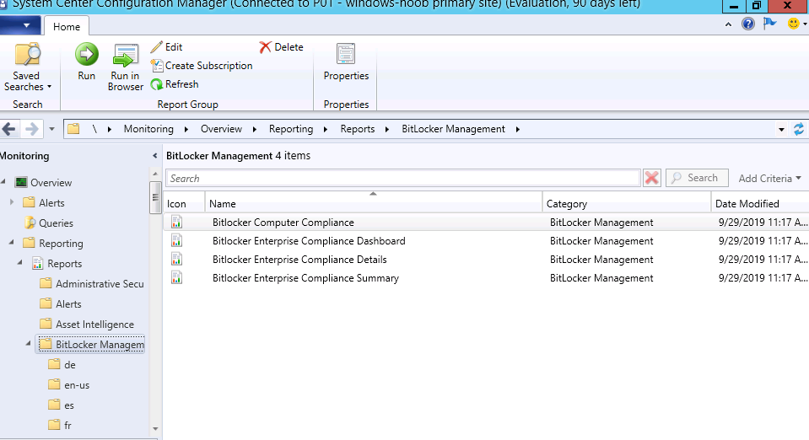Viewport: 809px width, 440px height.
Task: Click tree scrollbar down arrow
Action: pyautogui.click(x=155, y=429)
